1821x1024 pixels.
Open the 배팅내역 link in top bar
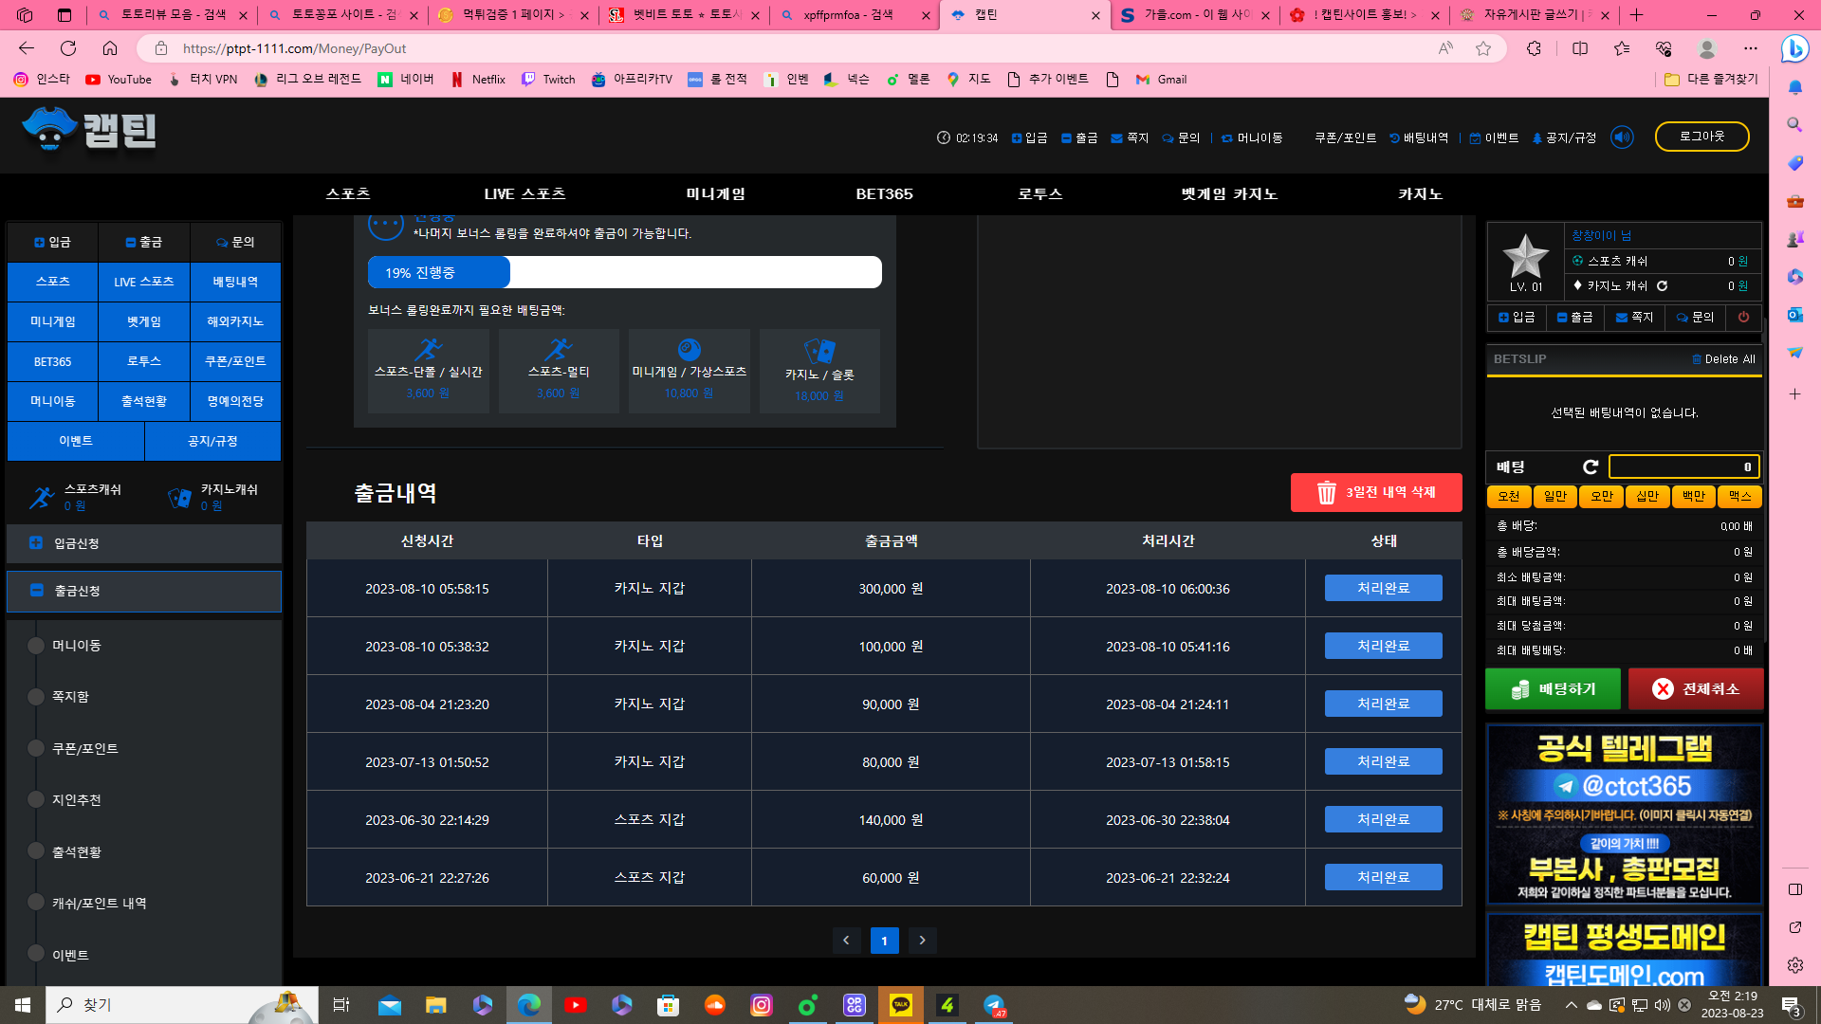point(1419,137)
